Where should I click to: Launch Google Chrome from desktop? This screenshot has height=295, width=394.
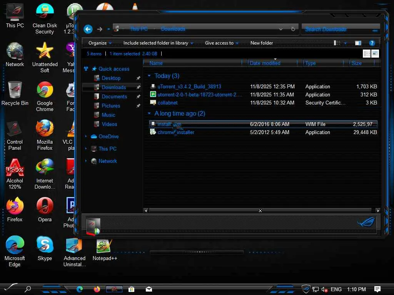45,96
